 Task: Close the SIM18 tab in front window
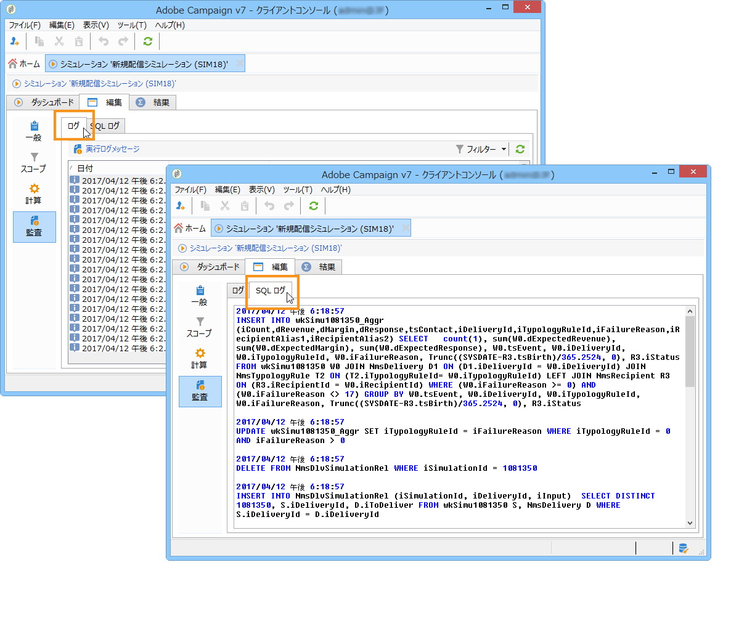pyautogui.click(x=406, y=228)
